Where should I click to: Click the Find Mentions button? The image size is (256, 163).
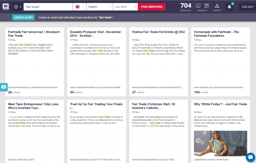[x=151, y=7]
